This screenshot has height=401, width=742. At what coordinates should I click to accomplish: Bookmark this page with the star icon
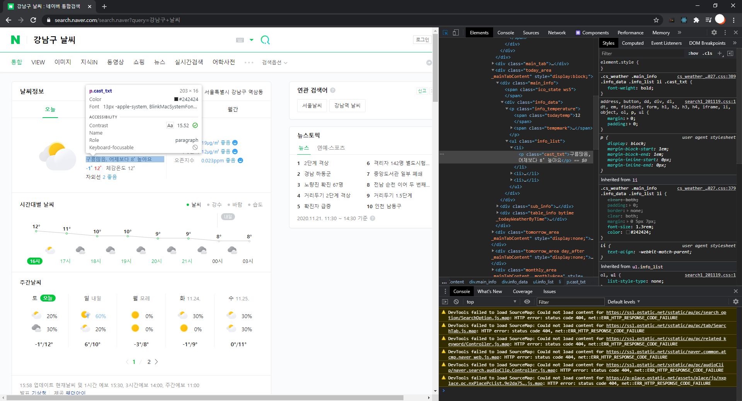656,20
